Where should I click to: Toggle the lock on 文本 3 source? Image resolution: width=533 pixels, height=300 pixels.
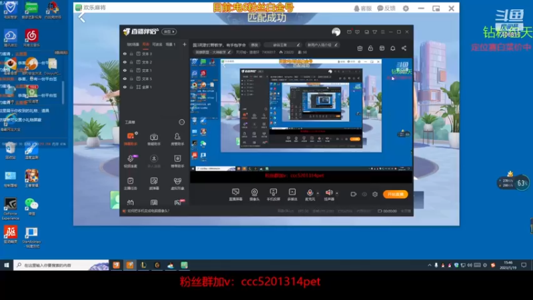[131, 54]
